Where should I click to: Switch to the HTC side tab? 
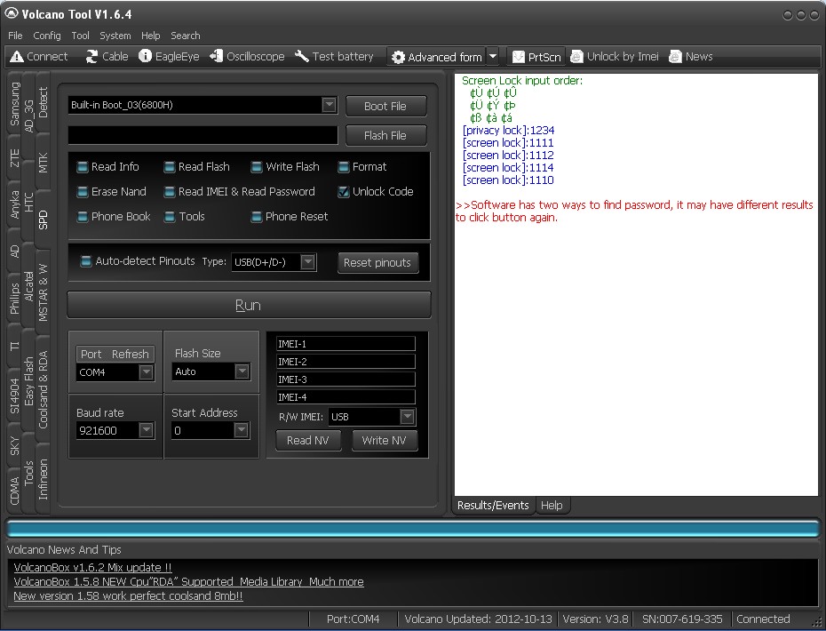(28, 203)
